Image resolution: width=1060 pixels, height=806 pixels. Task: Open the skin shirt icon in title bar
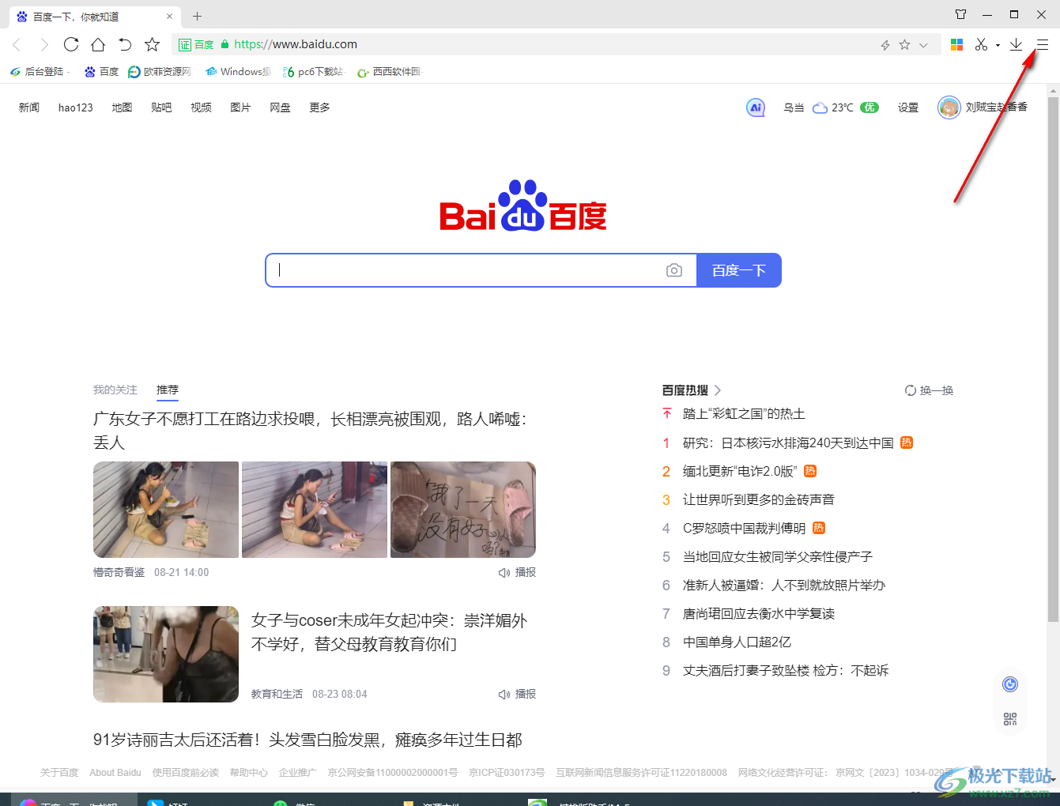click(960, 14)
